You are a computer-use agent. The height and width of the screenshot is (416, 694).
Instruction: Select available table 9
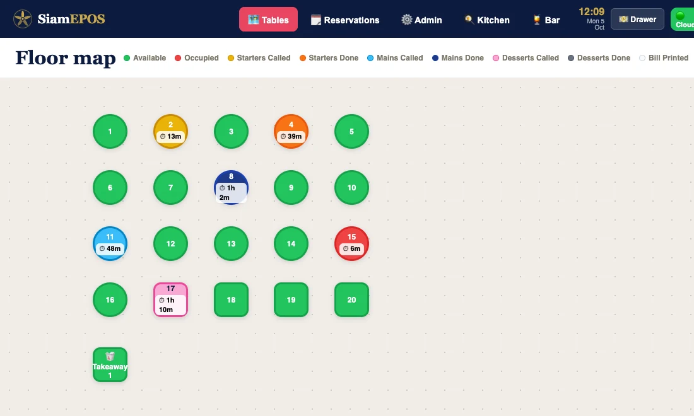click(x=291, y=187)
